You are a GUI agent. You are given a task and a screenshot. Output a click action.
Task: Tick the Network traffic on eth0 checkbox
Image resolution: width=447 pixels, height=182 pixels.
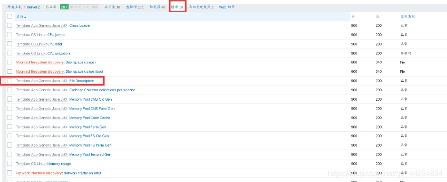click(10, 173)
